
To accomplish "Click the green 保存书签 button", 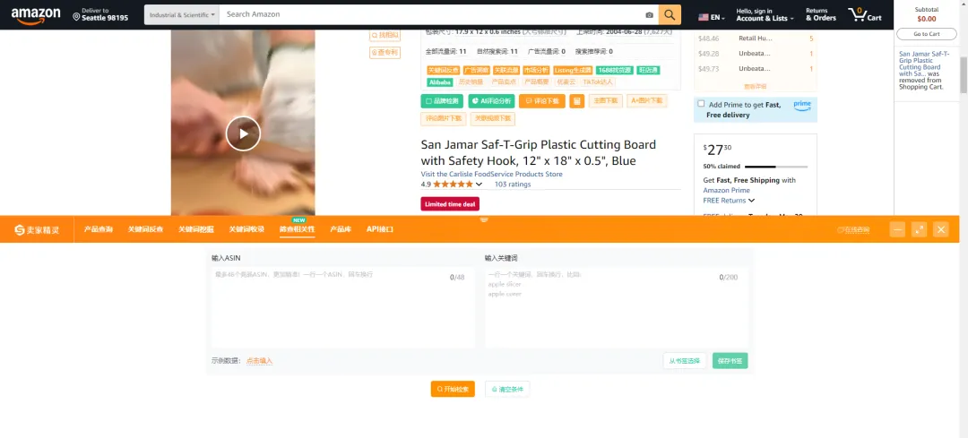I will point(730,361).
